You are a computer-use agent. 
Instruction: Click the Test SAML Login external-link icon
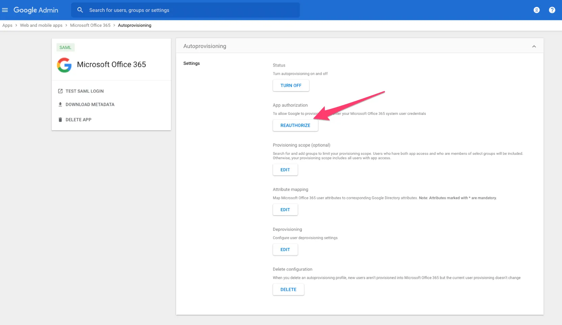point(60,91)
